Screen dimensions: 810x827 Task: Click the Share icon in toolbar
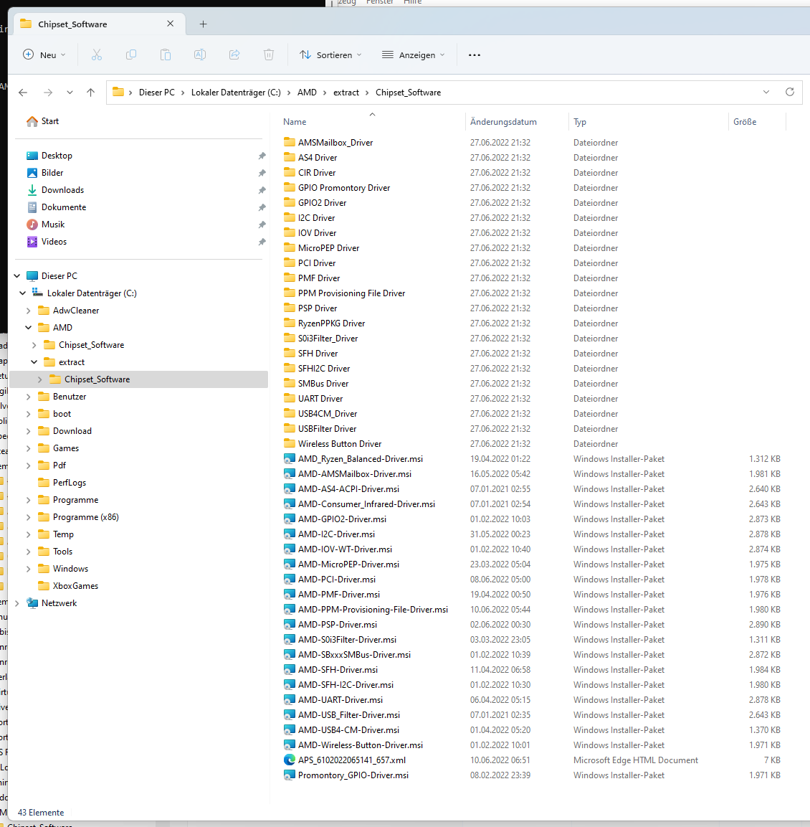click(x=234, y=55)
